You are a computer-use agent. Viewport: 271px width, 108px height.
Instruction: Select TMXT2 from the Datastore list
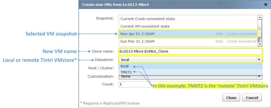click(x=126, y=72)
